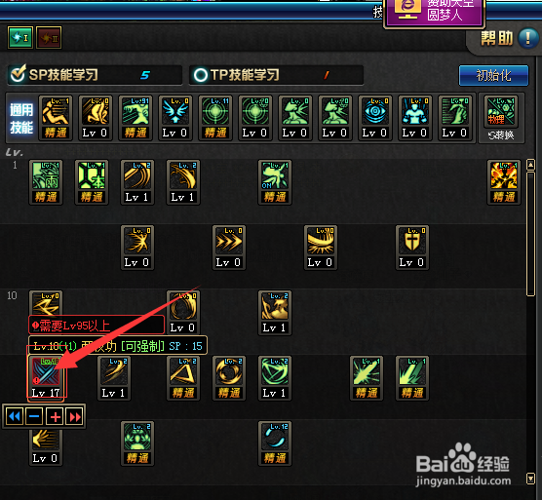Switch to skill page I tab
Viewport: 542px width, 500px height.
pos(20,37)
